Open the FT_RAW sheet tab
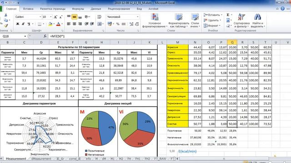The height and width of the screenshot is (163, 291). tap(160, 158)
